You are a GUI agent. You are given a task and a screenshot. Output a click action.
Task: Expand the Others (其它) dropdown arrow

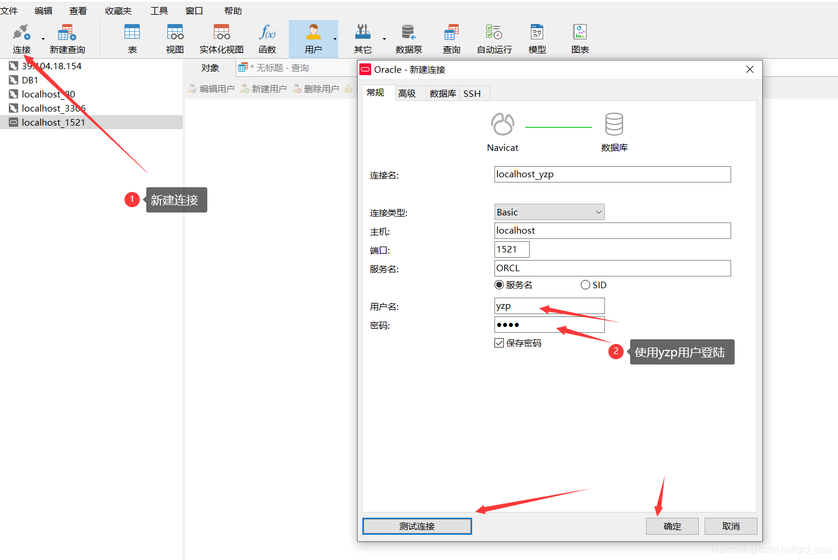pos(384,39)
